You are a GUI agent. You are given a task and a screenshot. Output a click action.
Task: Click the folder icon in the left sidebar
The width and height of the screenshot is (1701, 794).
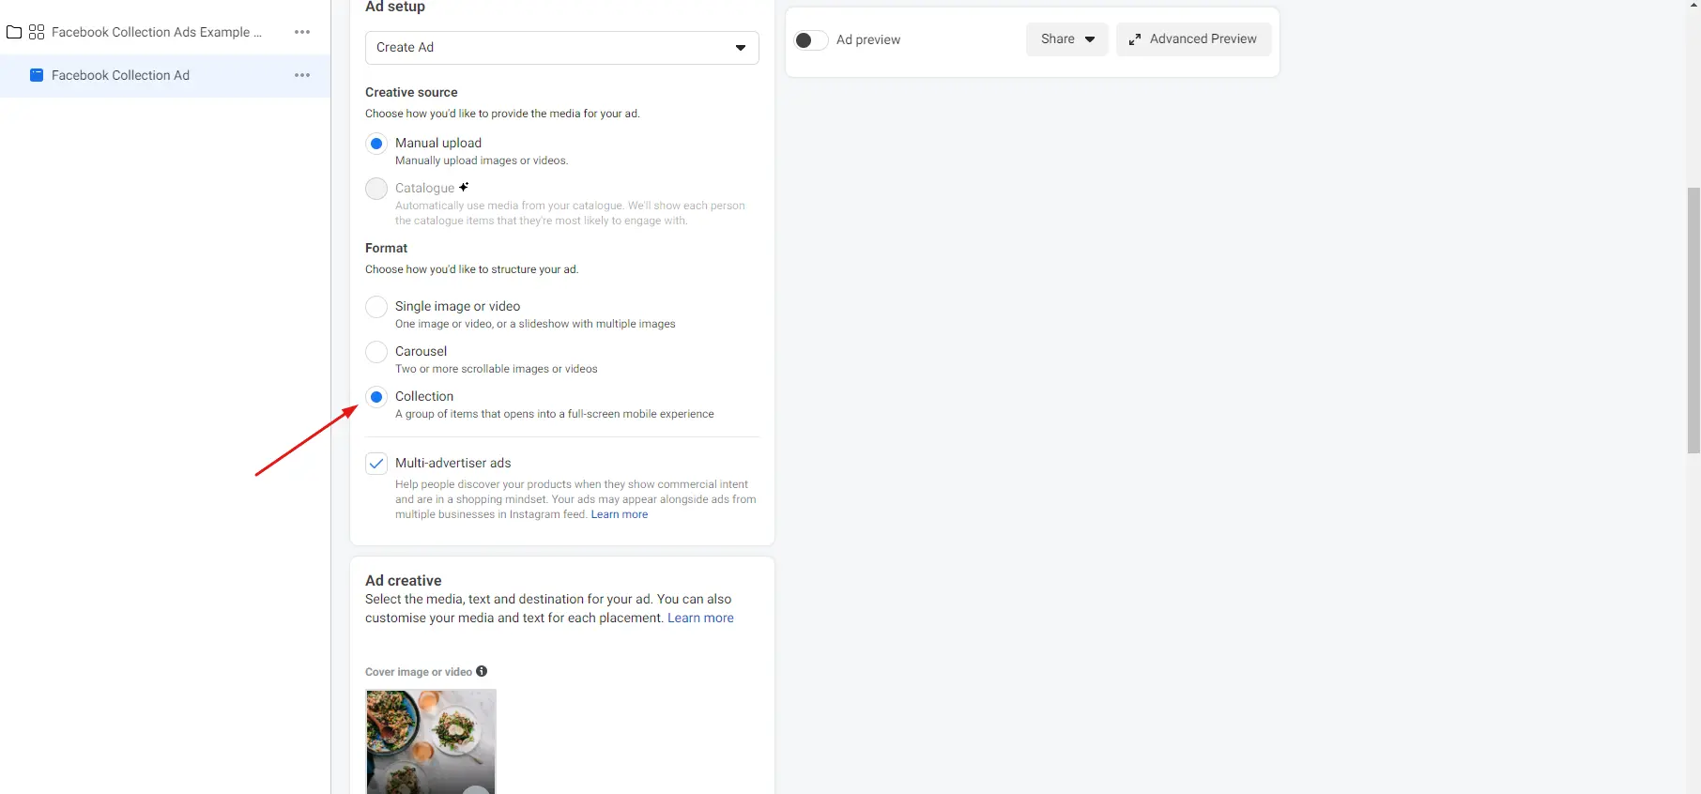(x=14, y=32)
